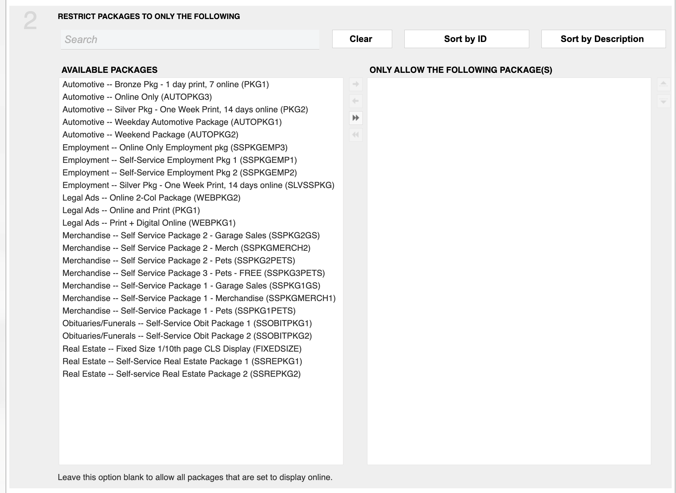Image resolution: width=676 pixels, height=493 pixels.
Task: Pick Legal Ads Online 2-Col Package
Action: click(151, 198)
